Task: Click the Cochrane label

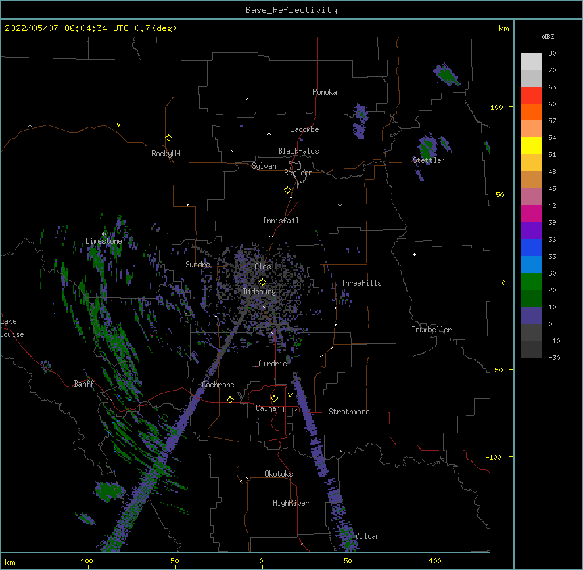Action: click(x=218, y=385)
